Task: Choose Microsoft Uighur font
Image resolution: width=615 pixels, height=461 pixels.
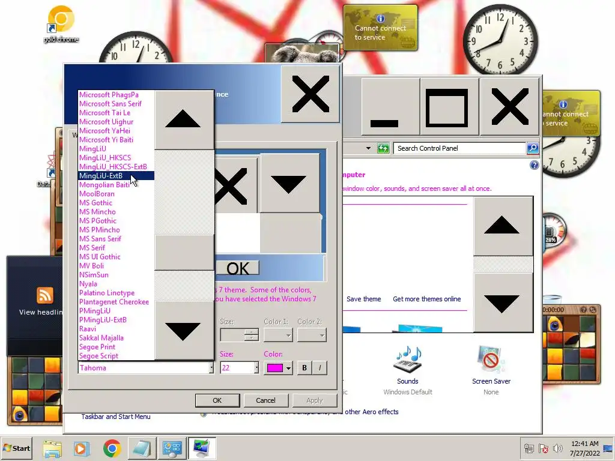Action: 116,122
